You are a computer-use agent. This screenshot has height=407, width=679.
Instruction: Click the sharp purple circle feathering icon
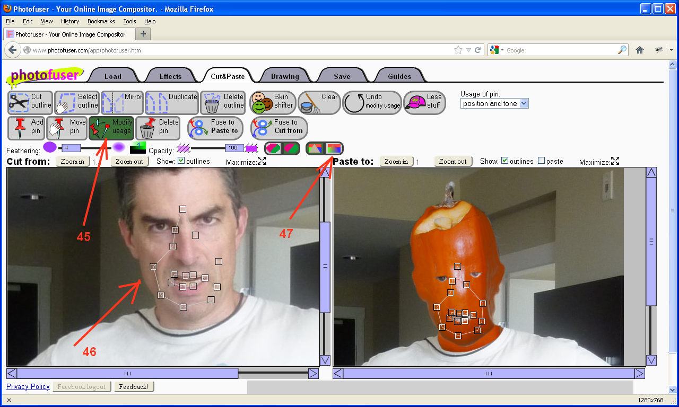pyautogui.click(x=50, y=147)
